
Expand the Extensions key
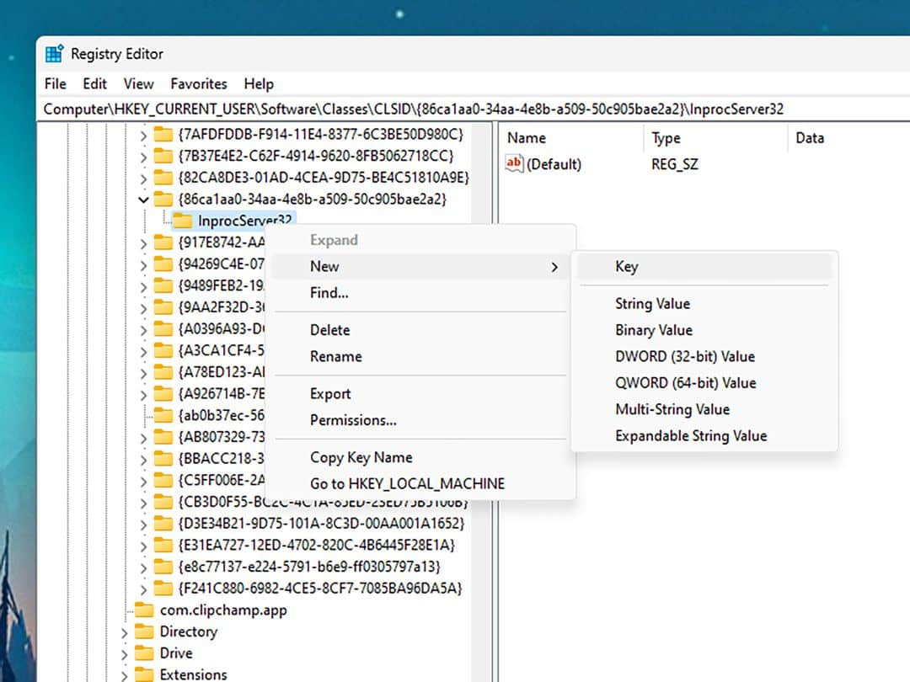click(124, 675)
